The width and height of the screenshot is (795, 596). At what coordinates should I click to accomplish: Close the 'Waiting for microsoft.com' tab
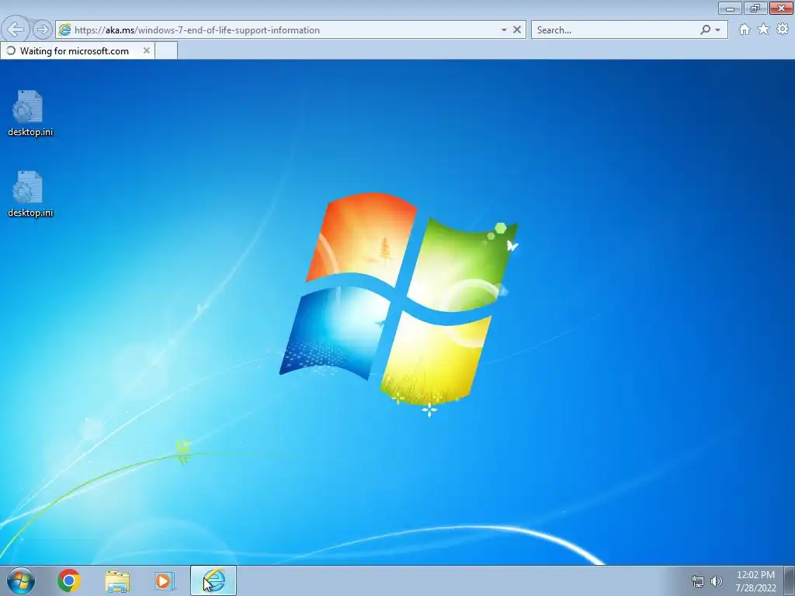coord(147,50)
